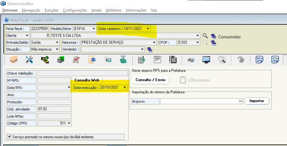Open the CFOP 5.933 dropdown

[198, 42]
